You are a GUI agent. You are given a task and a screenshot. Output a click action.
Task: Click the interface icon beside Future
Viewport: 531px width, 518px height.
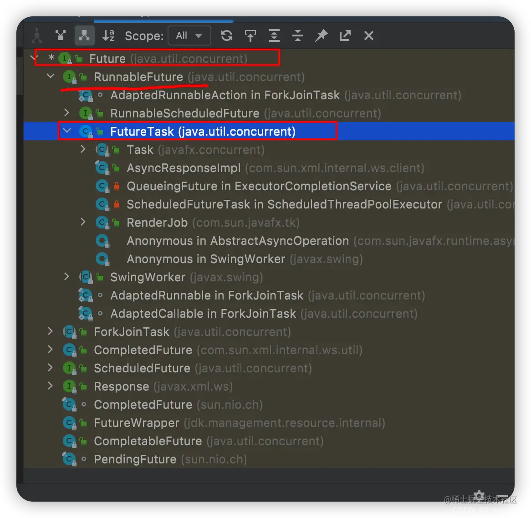[65, 58]
